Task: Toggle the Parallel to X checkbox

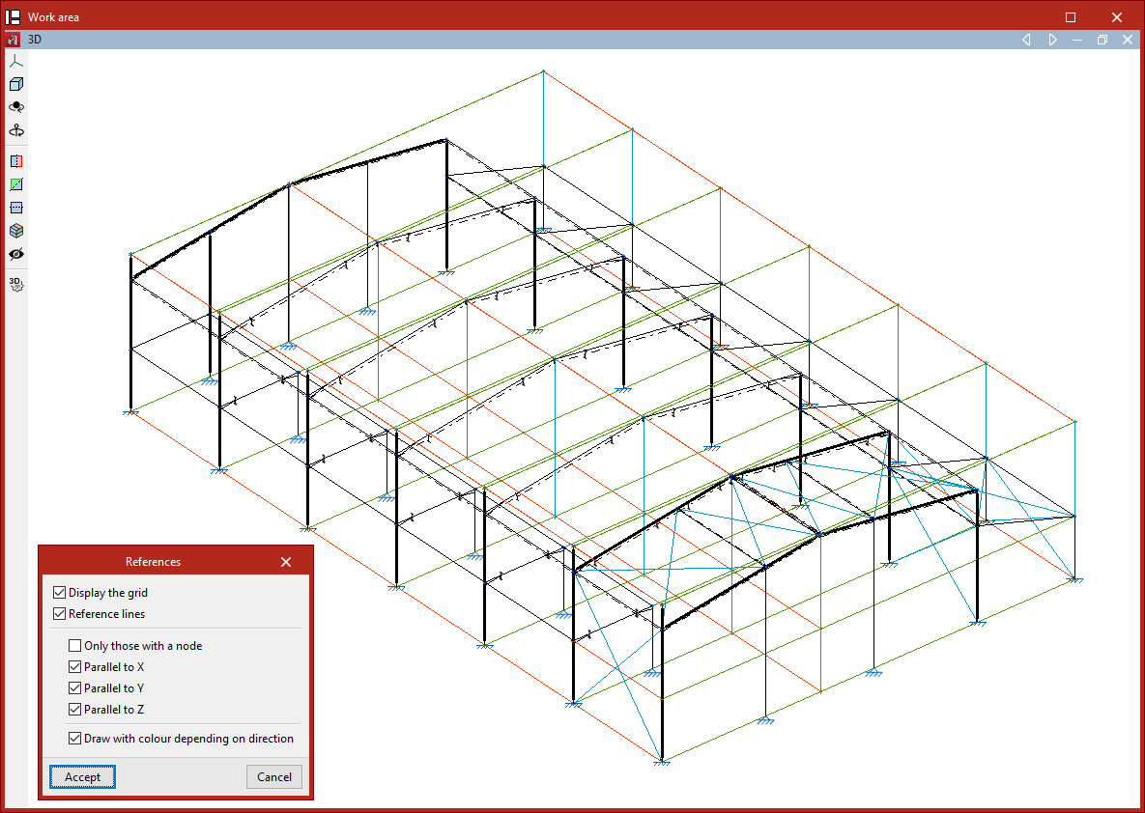Action: point(74,667)
